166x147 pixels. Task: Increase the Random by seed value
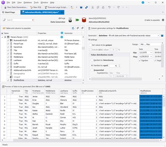tap(119, 65)
